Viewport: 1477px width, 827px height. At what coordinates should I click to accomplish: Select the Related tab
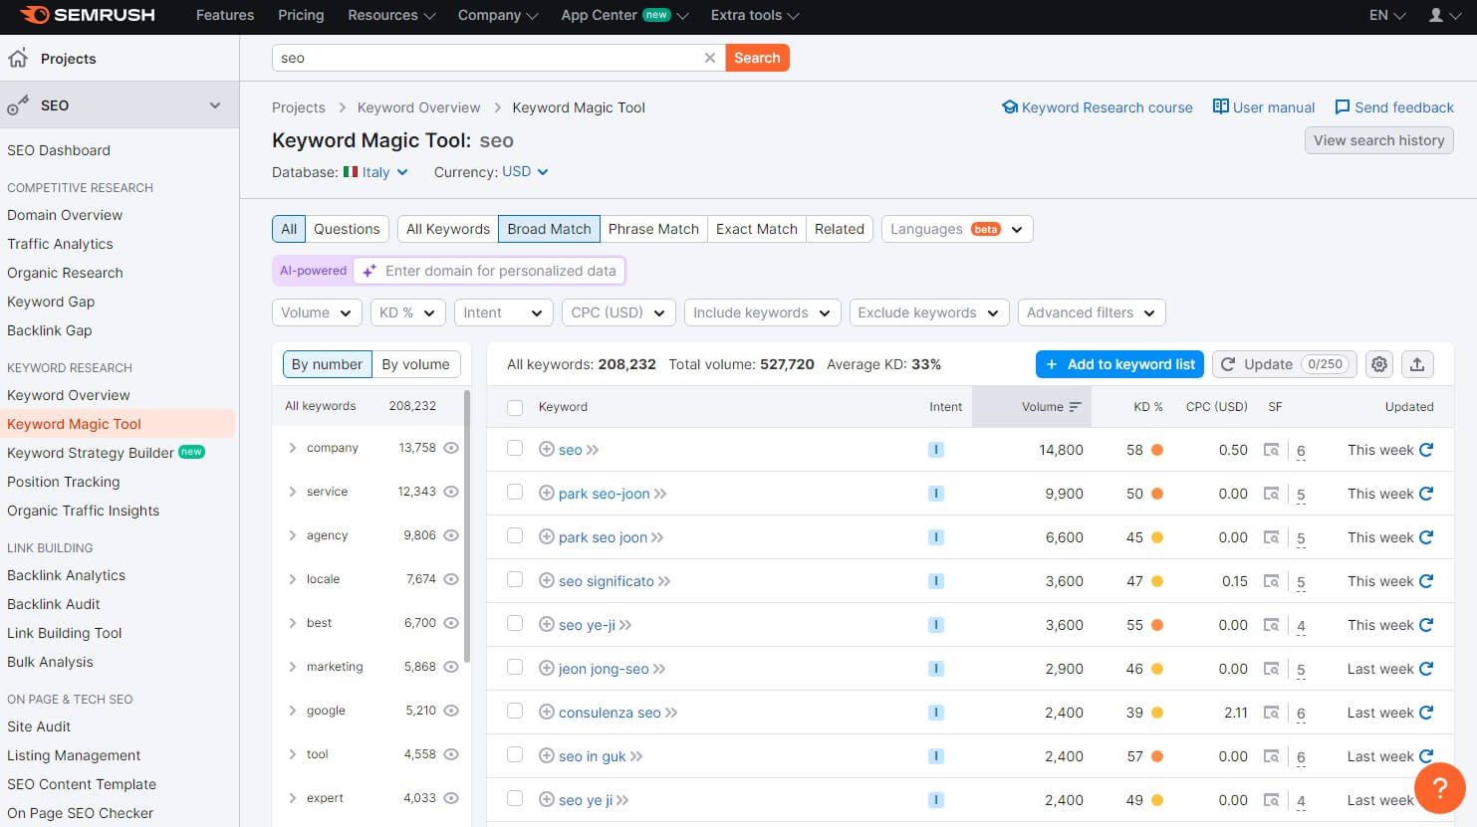coord(840,229)
